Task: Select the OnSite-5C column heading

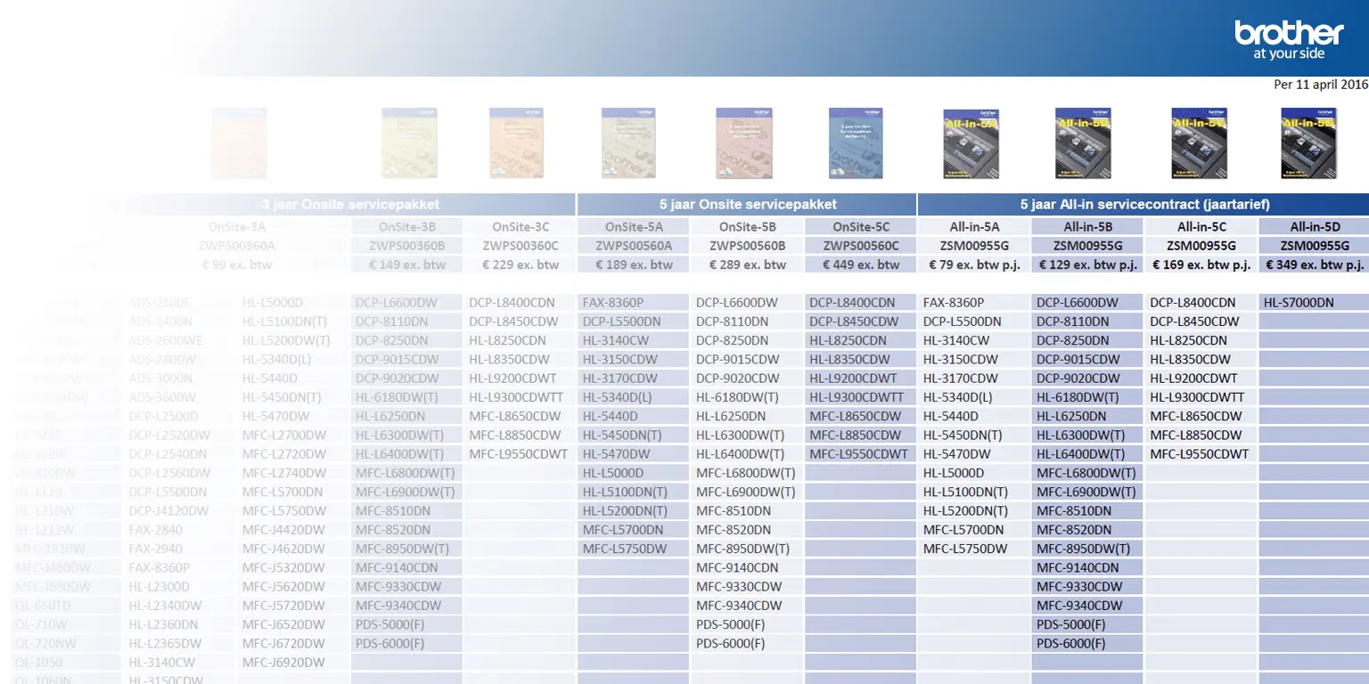Action: (861, 227)
